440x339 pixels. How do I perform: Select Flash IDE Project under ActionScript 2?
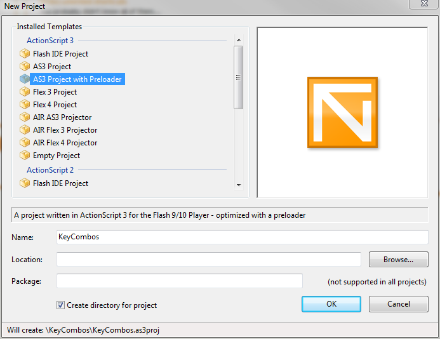point(60,183)
